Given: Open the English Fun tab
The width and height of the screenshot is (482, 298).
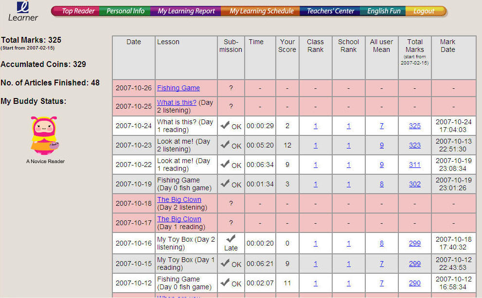Looking at the screenshot, I should 383,11.
